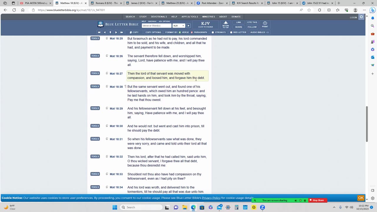Switch to James 2 (KJV) browser tab
This screenshot has width=377, height=212.
pos(140,3)
